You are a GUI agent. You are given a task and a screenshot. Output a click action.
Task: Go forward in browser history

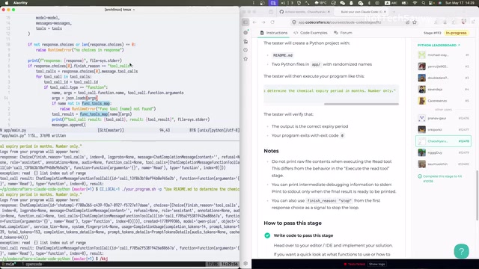click(x=263, y=22)
